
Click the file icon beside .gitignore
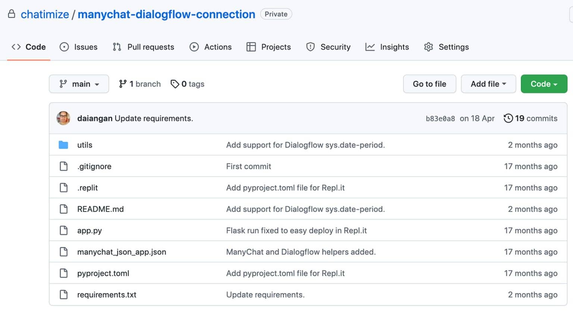pyautogui.click(x=64, y=166)
